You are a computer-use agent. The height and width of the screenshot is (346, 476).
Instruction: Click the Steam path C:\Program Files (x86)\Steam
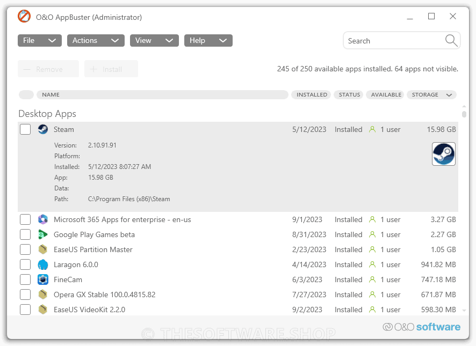point(129,199)
